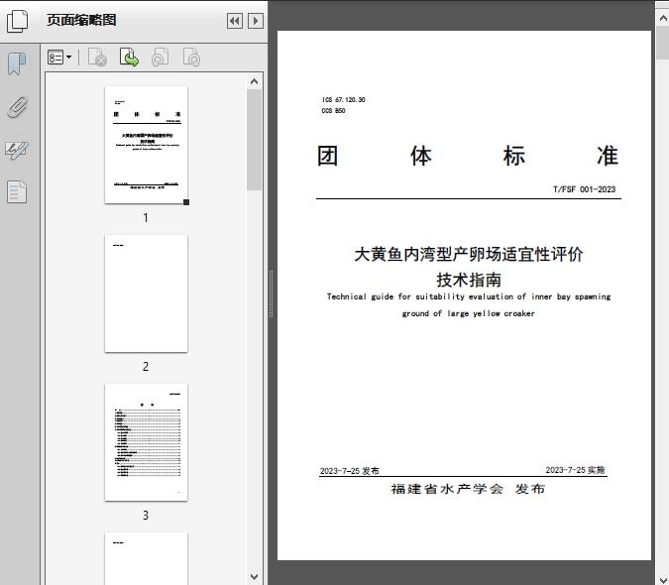
Task: Click the document title 大黄鱼内湾型产卵场适宜性评价
Action: (469, 254)
